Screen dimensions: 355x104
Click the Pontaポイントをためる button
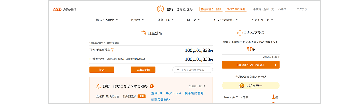click(250, 65)
